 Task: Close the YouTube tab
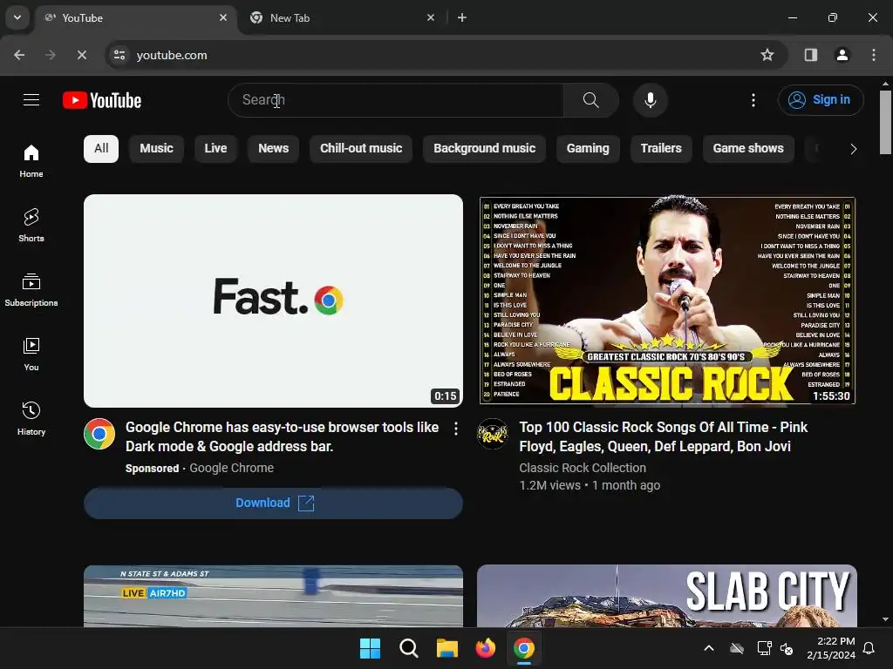[x=223, y=17]
